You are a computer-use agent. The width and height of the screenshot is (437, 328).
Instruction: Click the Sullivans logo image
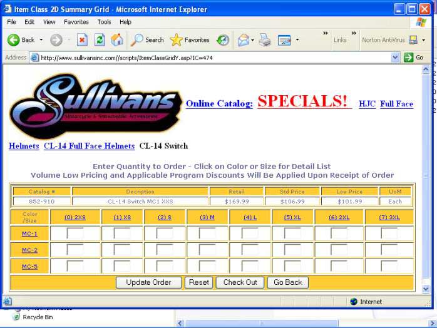point(95,106)
